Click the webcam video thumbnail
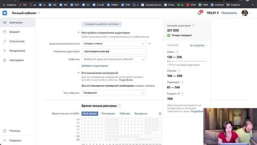Screen dimensions: 257x145 [230, 126]
